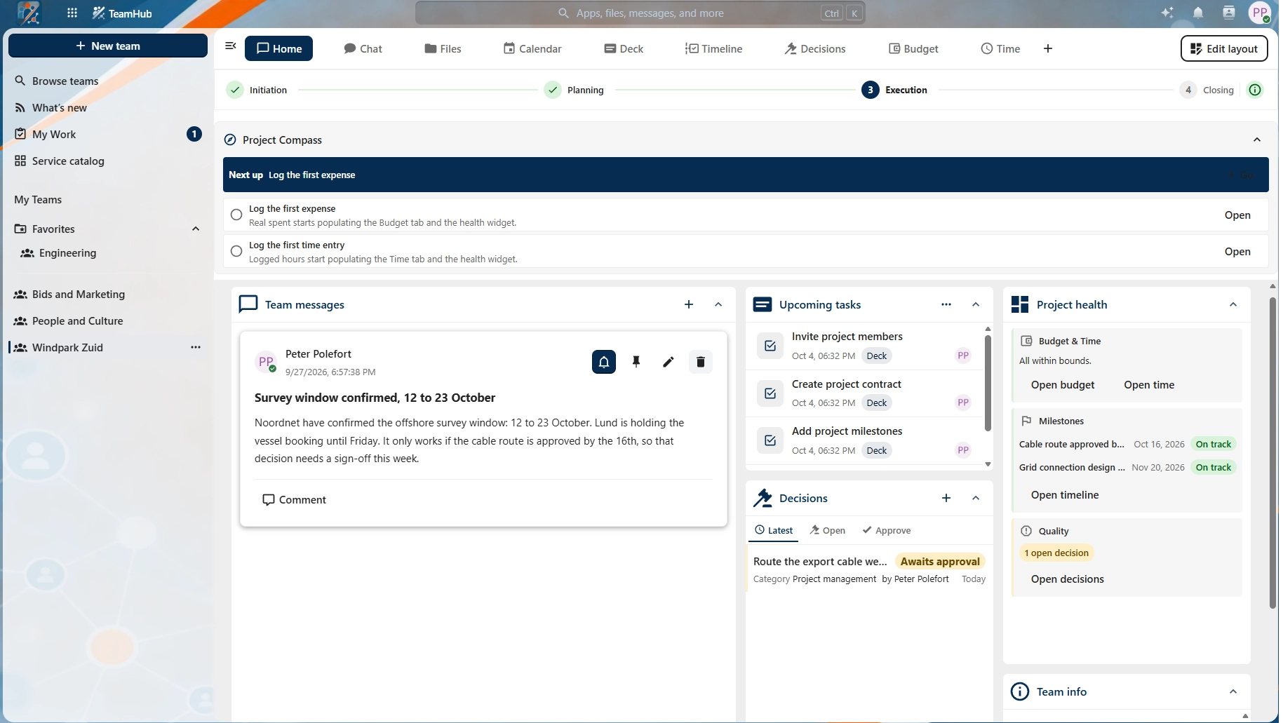The height and width of the screenshot is (723, 1283).
Task: Open Windpark Zuid more options
Action: coord(196,347)
